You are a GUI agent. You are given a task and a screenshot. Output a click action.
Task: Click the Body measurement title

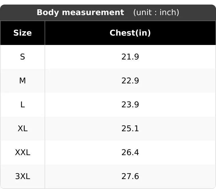[81, 13]
